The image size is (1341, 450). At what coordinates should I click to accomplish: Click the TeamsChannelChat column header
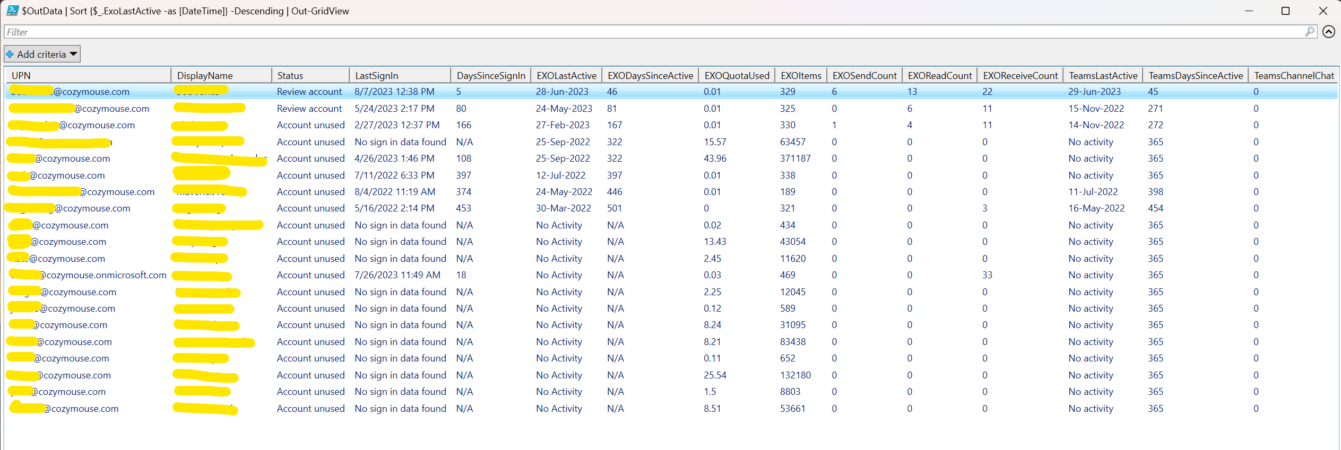(x=1294, y=75)
